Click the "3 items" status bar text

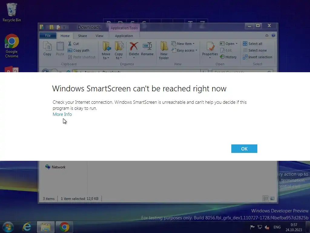pyautogui.click(x=49, y=198)
